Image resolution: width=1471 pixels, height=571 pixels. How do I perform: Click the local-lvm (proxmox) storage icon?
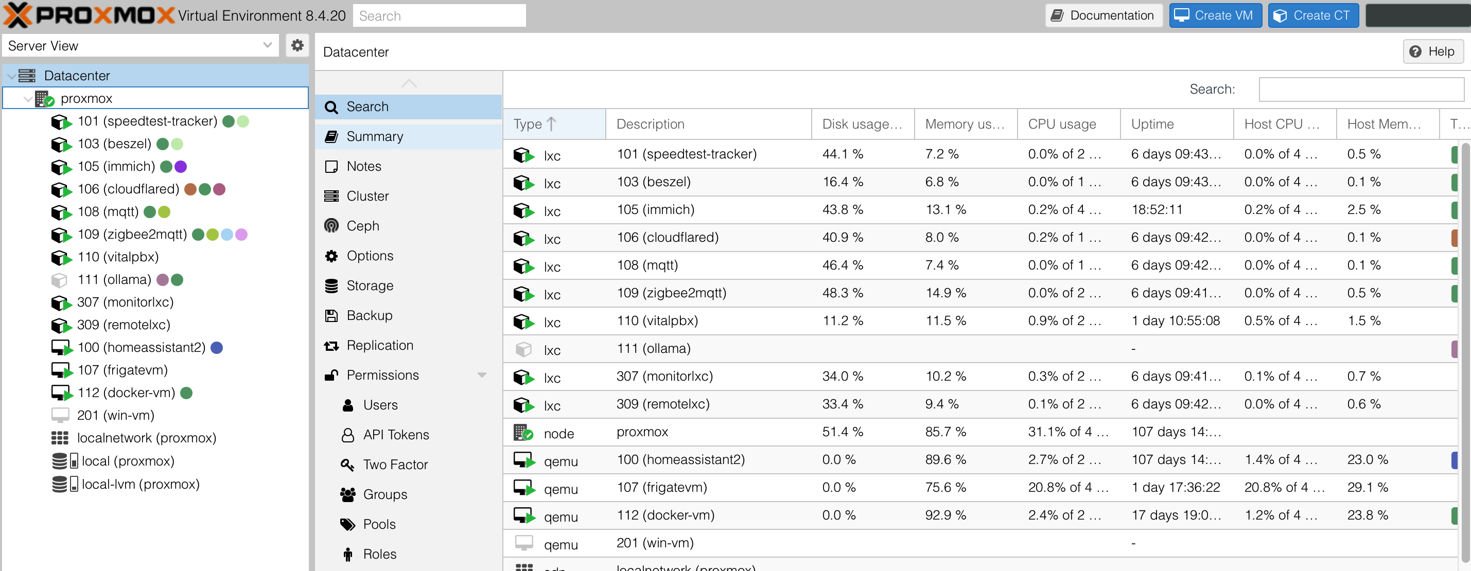pos(64,484)
